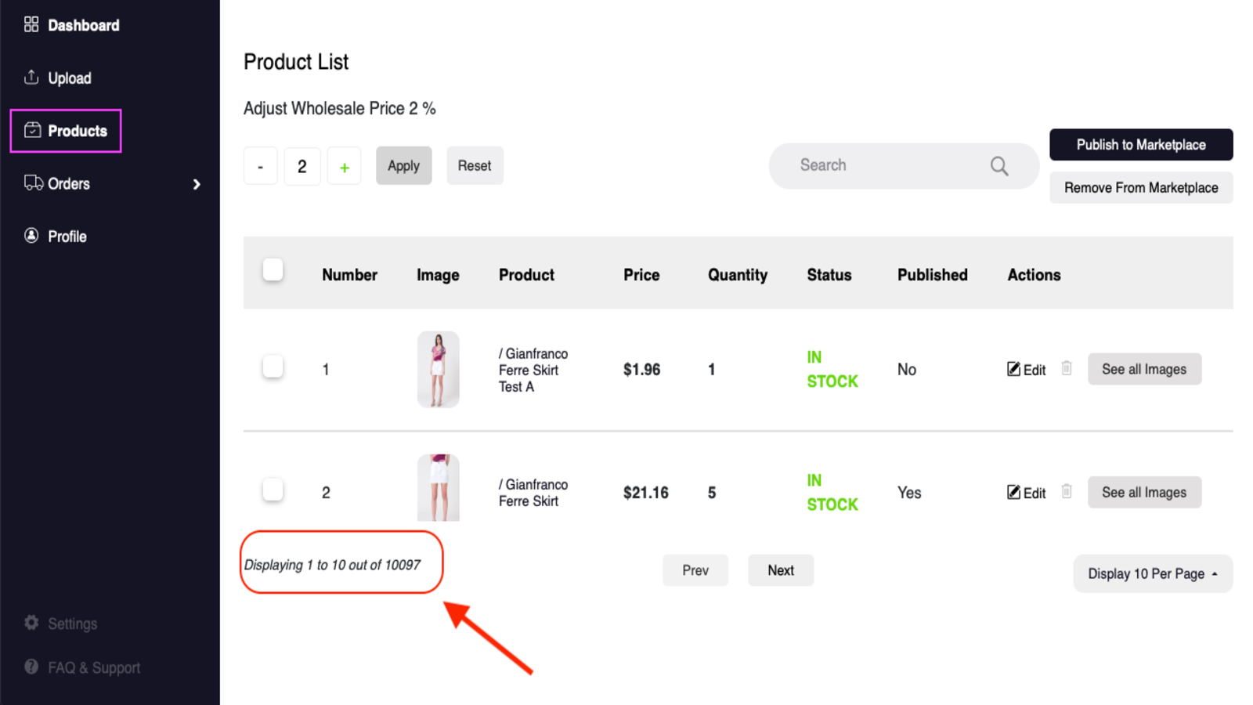Increase wholesale price with plus button
The height and width of the screenshot is (705, 1253).
pos(344,167)
